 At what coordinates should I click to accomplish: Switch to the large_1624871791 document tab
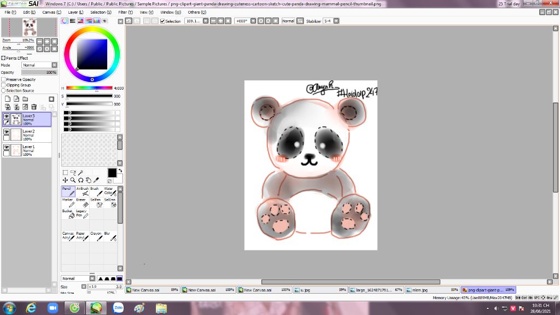(376, 290)
